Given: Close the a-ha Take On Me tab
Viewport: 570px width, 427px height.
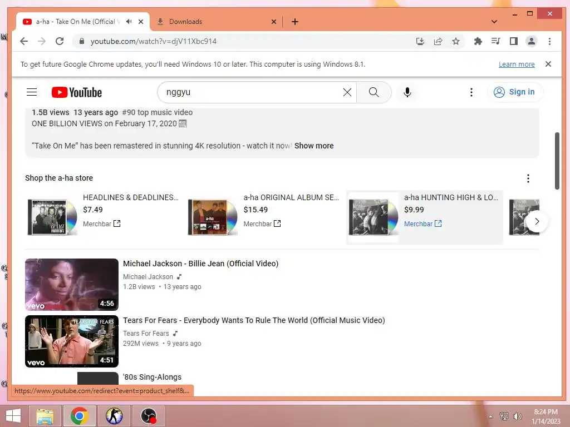Looking at the screenshot, I should pyautogui.click(x=141, y=22).
